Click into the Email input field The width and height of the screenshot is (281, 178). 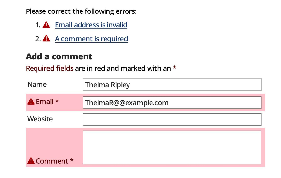(x=172, y=102)
